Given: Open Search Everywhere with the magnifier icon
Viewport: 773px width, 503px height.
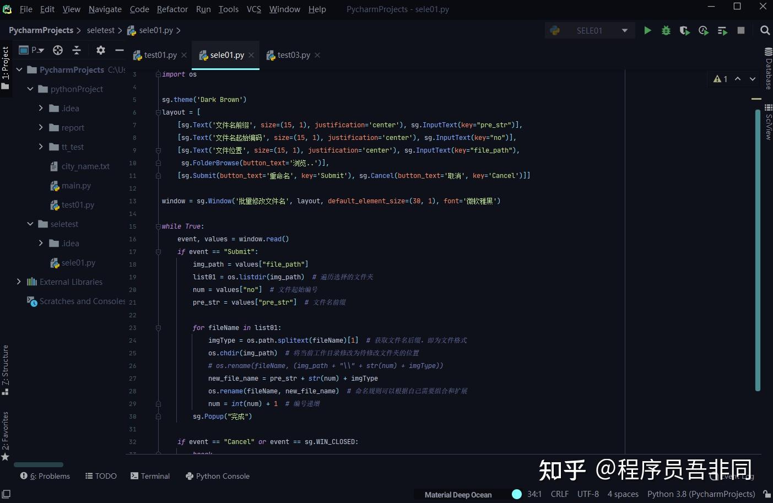Looking at the screenshot, I should [765, 30].
